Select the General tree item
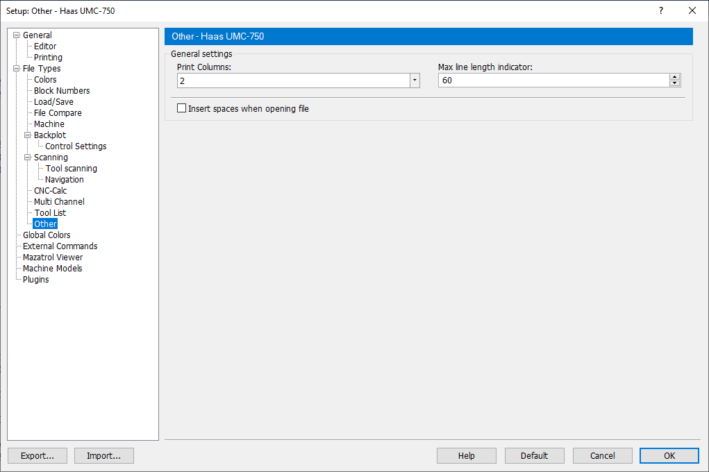The height and width of the screenshot is (472, 709). 37,35
